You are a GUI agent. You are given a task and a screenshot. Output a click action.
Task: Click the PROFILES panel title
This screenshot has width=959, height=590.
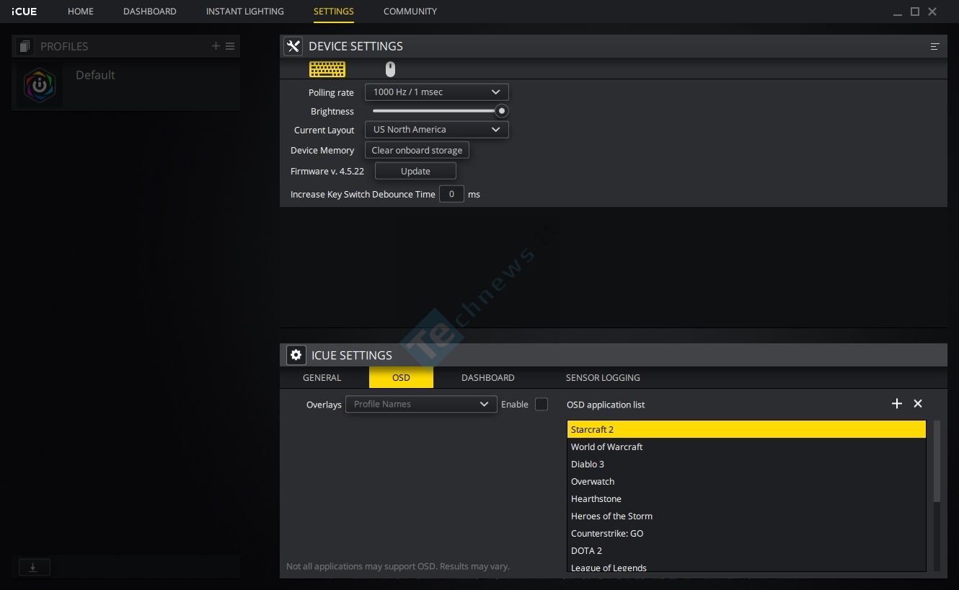pos(64,46)
